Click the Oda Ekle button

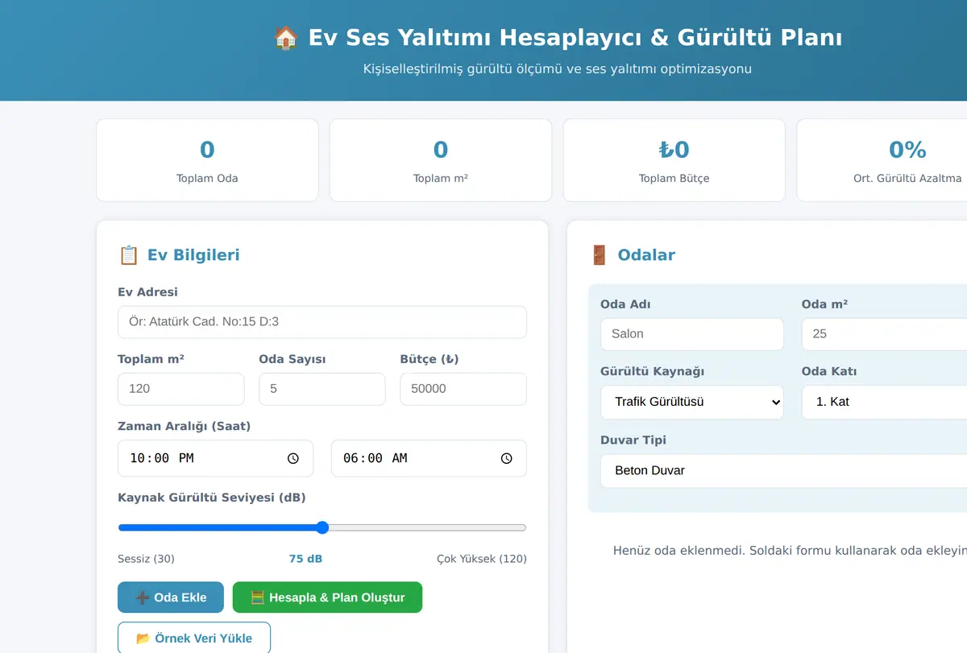[x=171, y=597]
